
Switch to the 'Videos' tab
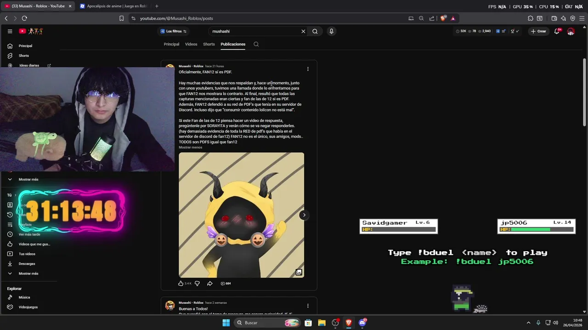pos(191,44)
